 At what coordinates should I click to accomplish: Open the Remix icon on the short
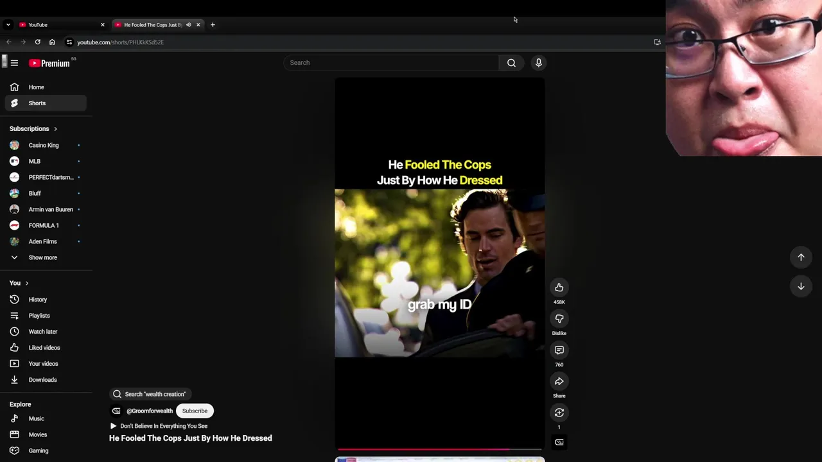[x=559, y=413]
